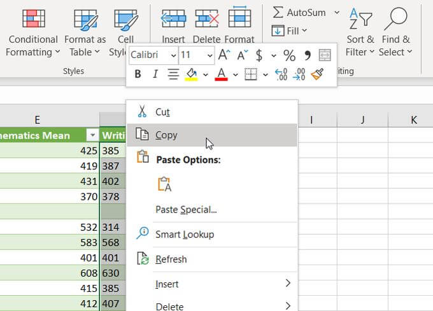Apply comma style format
The width and height of the screenshot is (433, 311).
click(308, 55)
